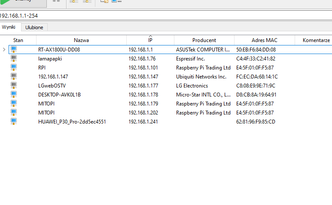Sort by the IP column header

click(x=150, y=40)
